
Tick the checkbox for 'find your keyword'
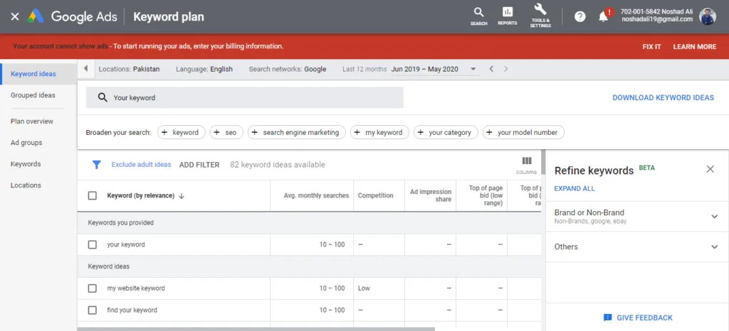(92, 310)
